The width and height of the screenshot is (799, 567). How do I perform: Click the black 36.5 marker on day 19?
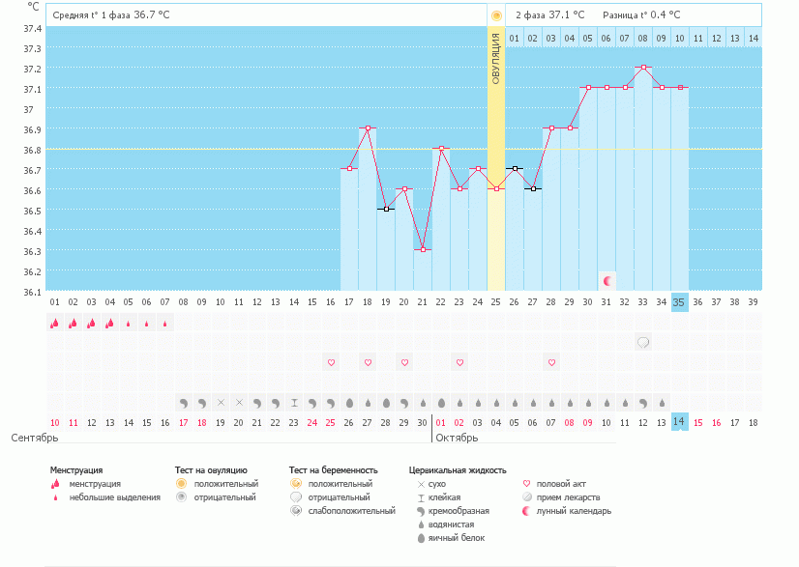point(386,210)
